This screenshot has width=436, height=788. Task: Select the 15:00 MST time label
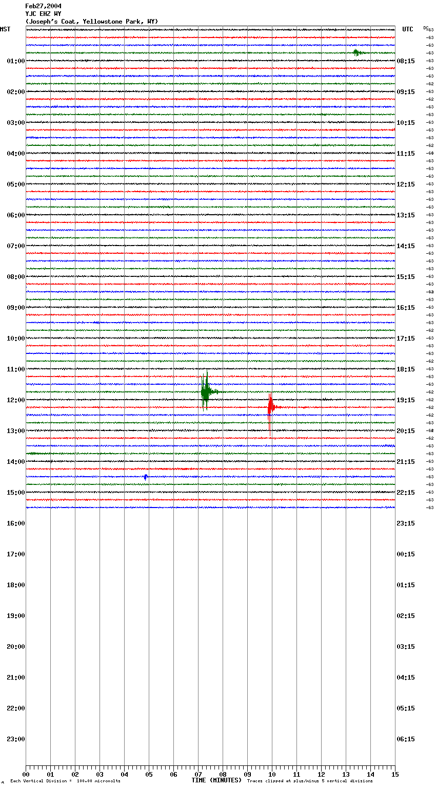click(x=16, y=493)
